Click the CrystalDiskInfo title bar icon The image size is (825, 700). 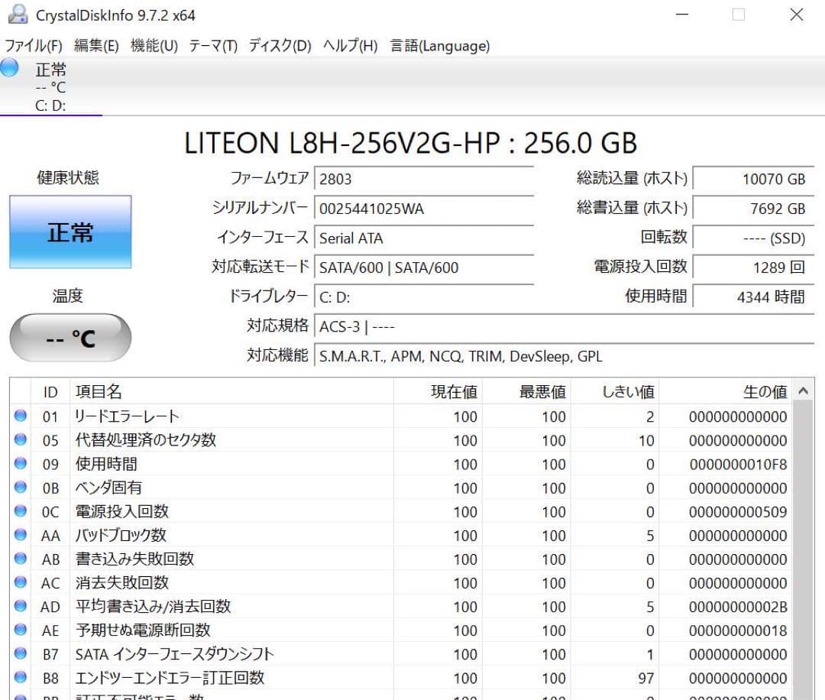click(17, 14)
